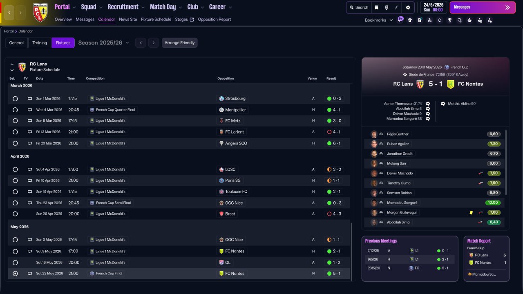The width and height of the screenshot is (523, 294).
Task: Expand the Season 2025/26 selector
Action: coord(104,43)
